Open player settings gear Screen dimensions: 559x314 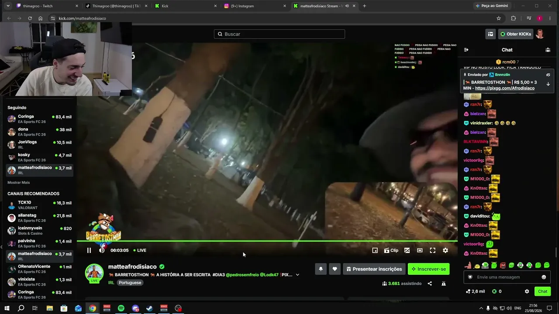pyautogui.click(x=445, y=250)
